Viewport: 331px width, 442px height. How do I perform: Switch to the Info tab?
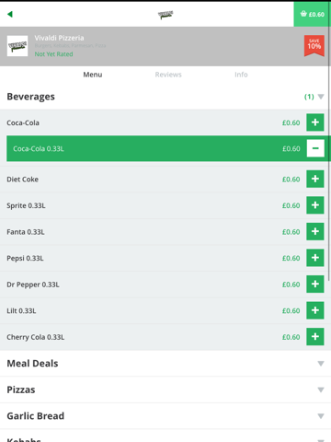tap(241, 75)
